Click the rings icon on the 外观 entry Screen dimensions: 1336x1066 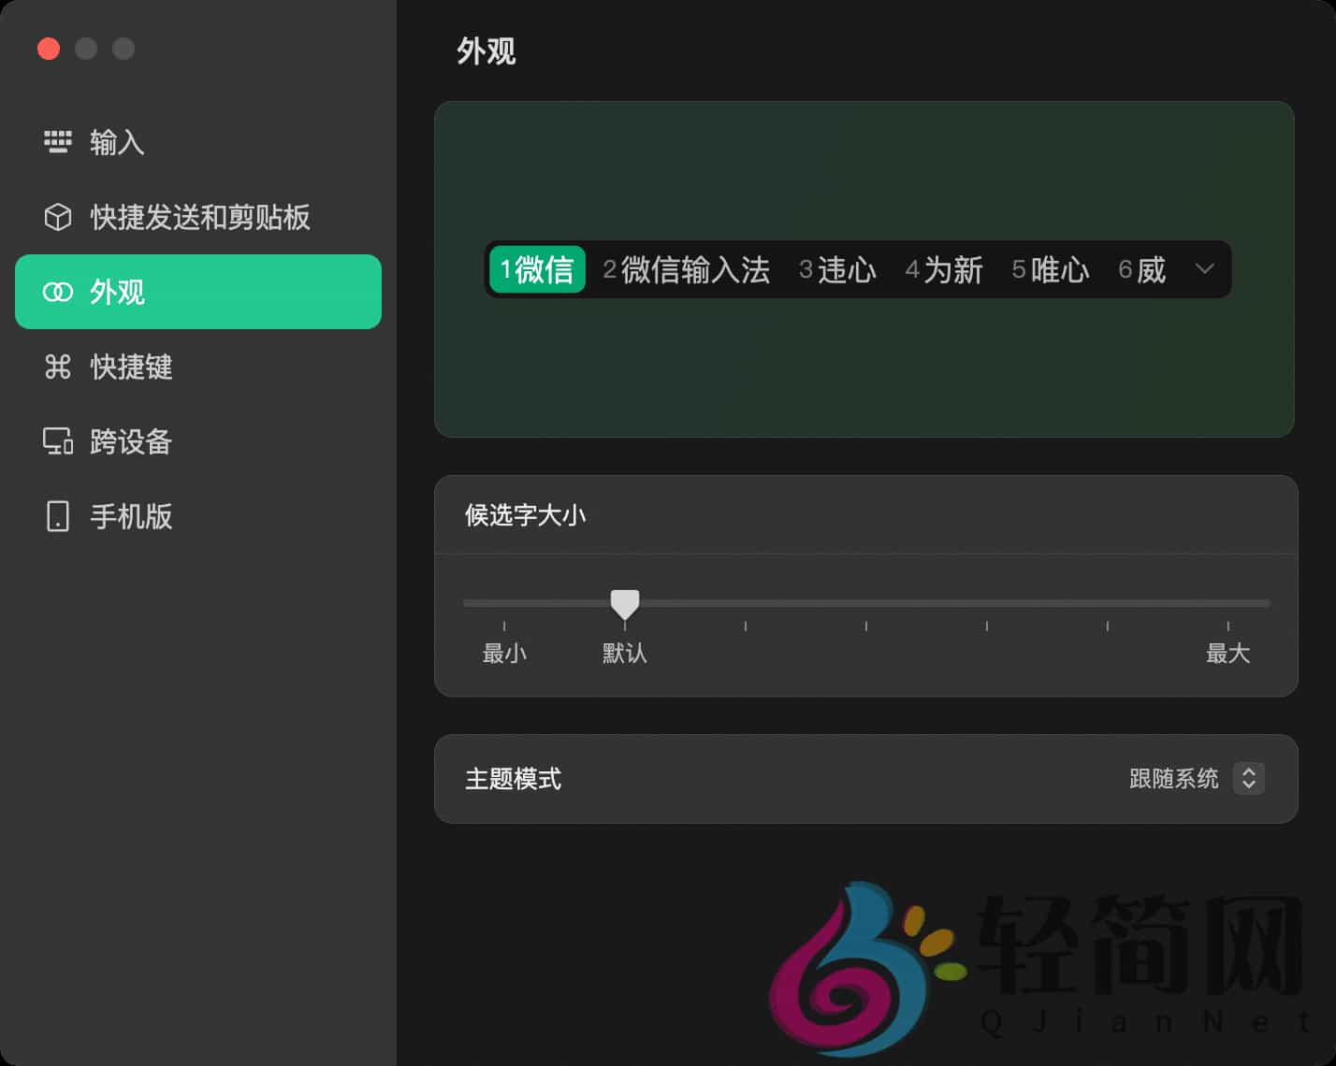pyautogui.click(x=58, y=292)
